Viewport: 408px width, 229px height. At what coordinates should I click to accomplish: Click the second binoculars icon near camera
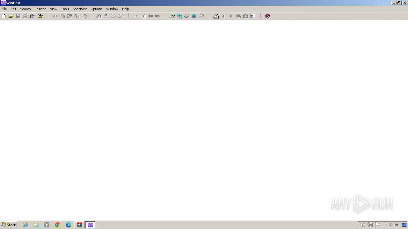tap(238, 16)
